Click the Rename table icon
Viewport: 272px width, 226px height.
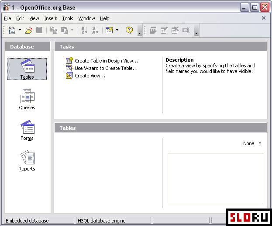[186, 31]
